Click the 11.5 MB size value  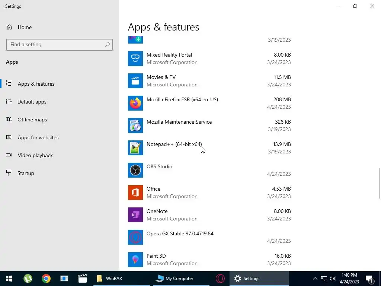point(282,77)
